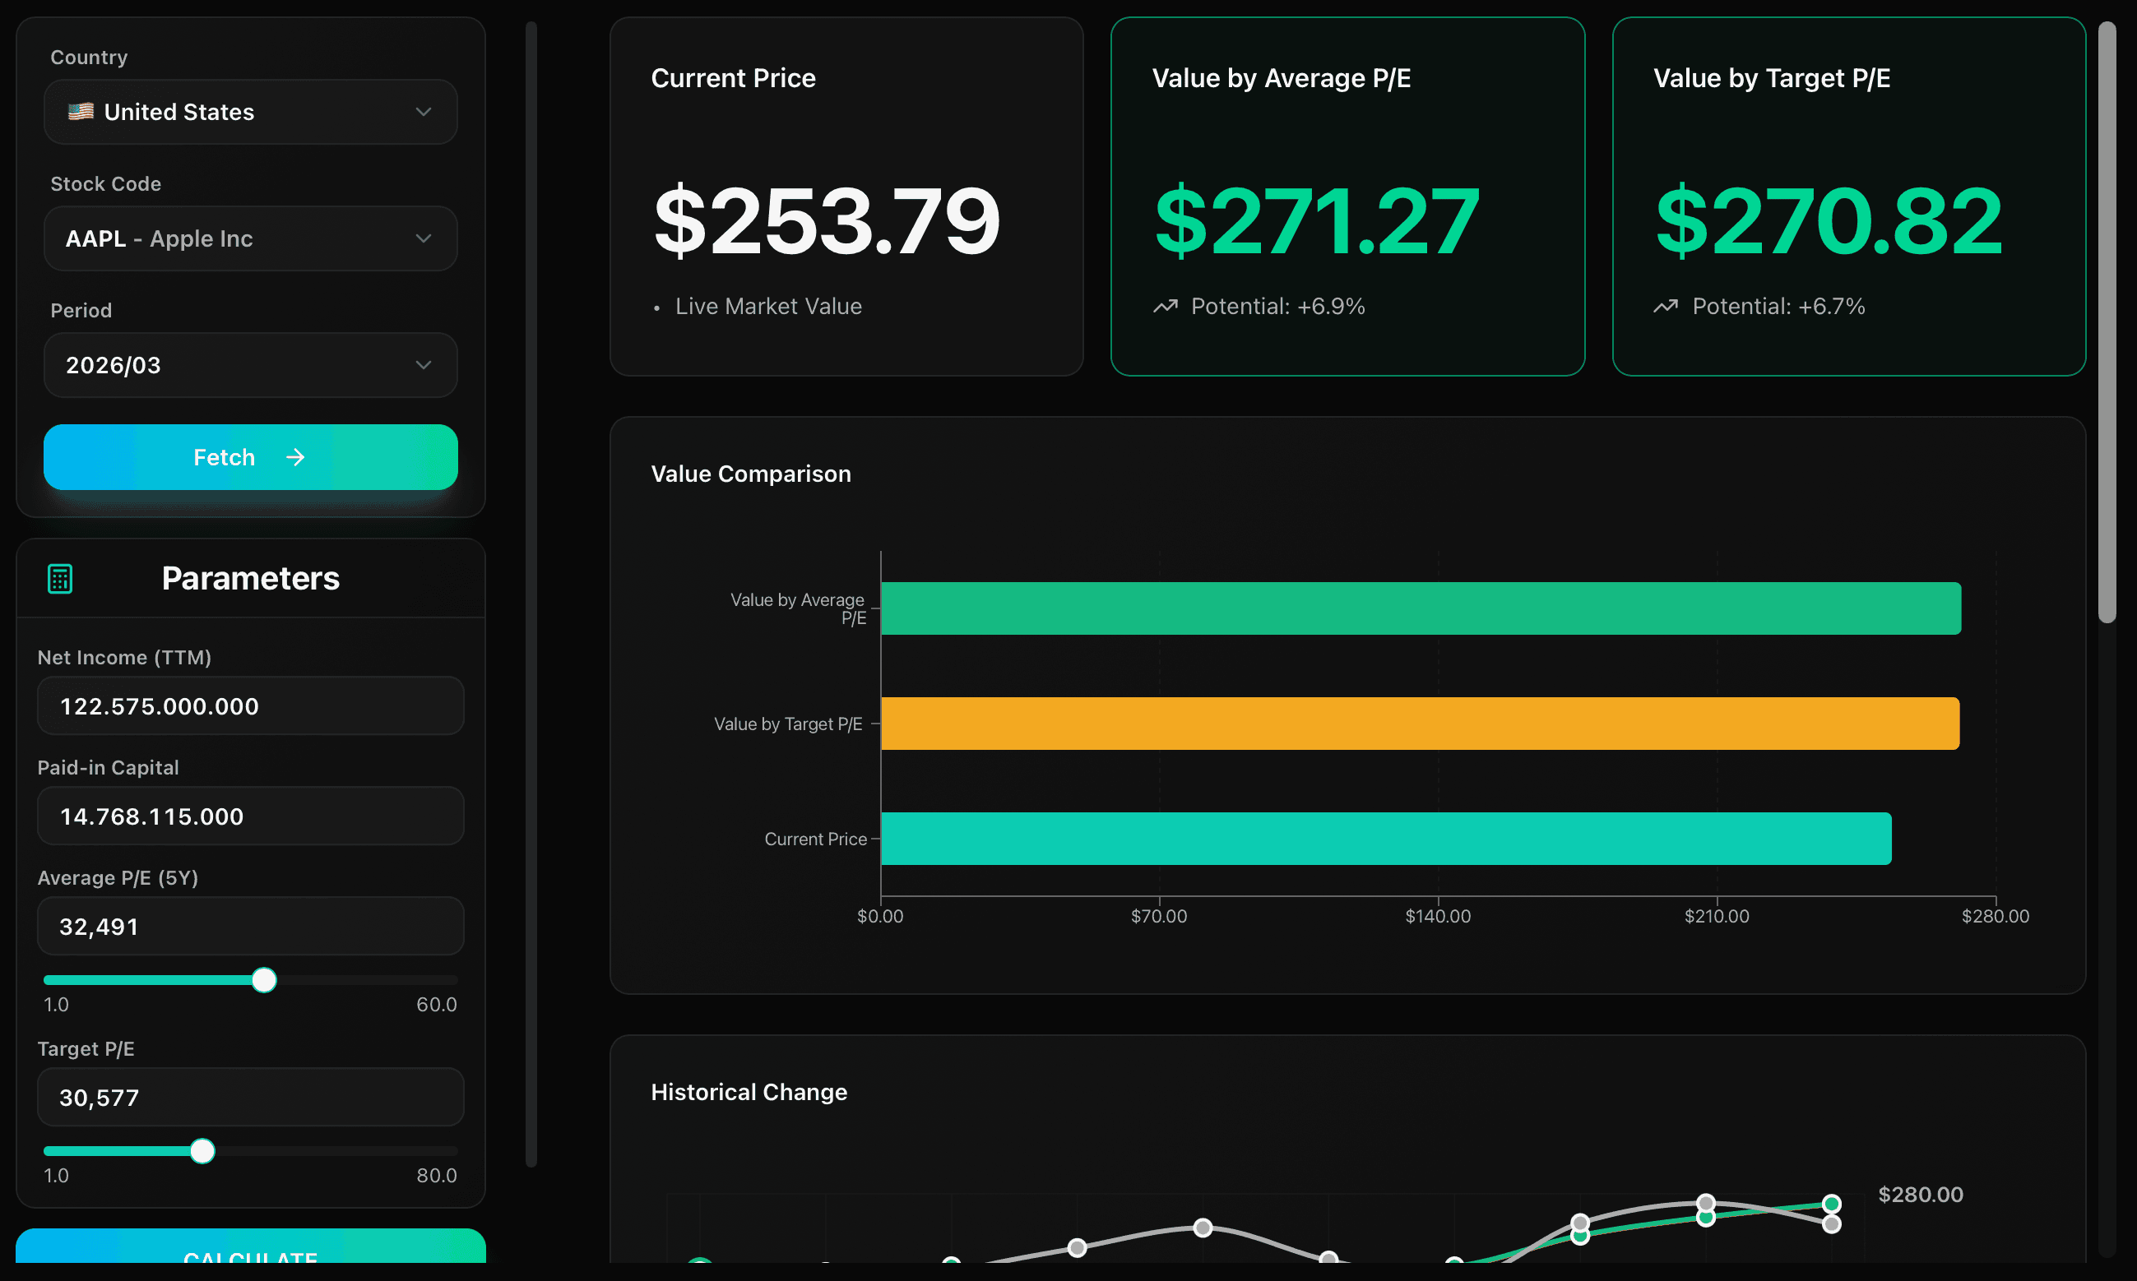Click the $253.79 current price value
2137x1281 pixels.
coord(827,221)
